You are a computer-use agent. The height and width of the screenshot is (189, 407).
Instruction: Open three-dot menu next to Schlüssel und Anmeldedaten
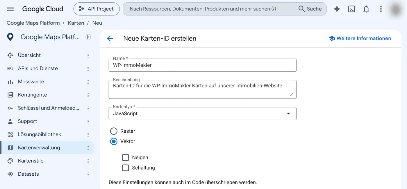tap(88, 108)
